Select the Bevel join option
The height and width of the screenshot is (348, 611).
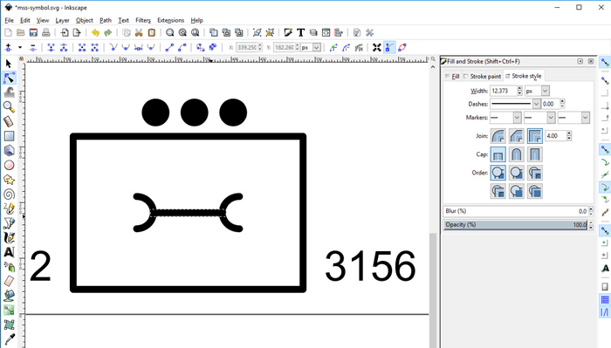[x=517, y=136]
